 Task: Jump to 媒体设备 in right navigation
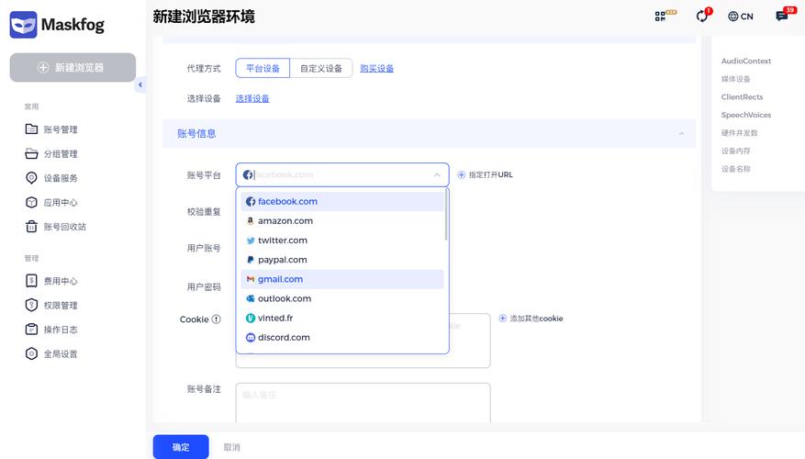coord(735,79)
